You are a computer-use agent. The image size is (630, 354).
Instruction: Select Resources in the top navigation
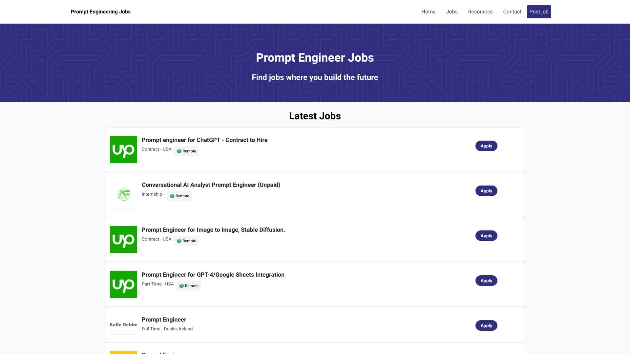click(480, 12)
